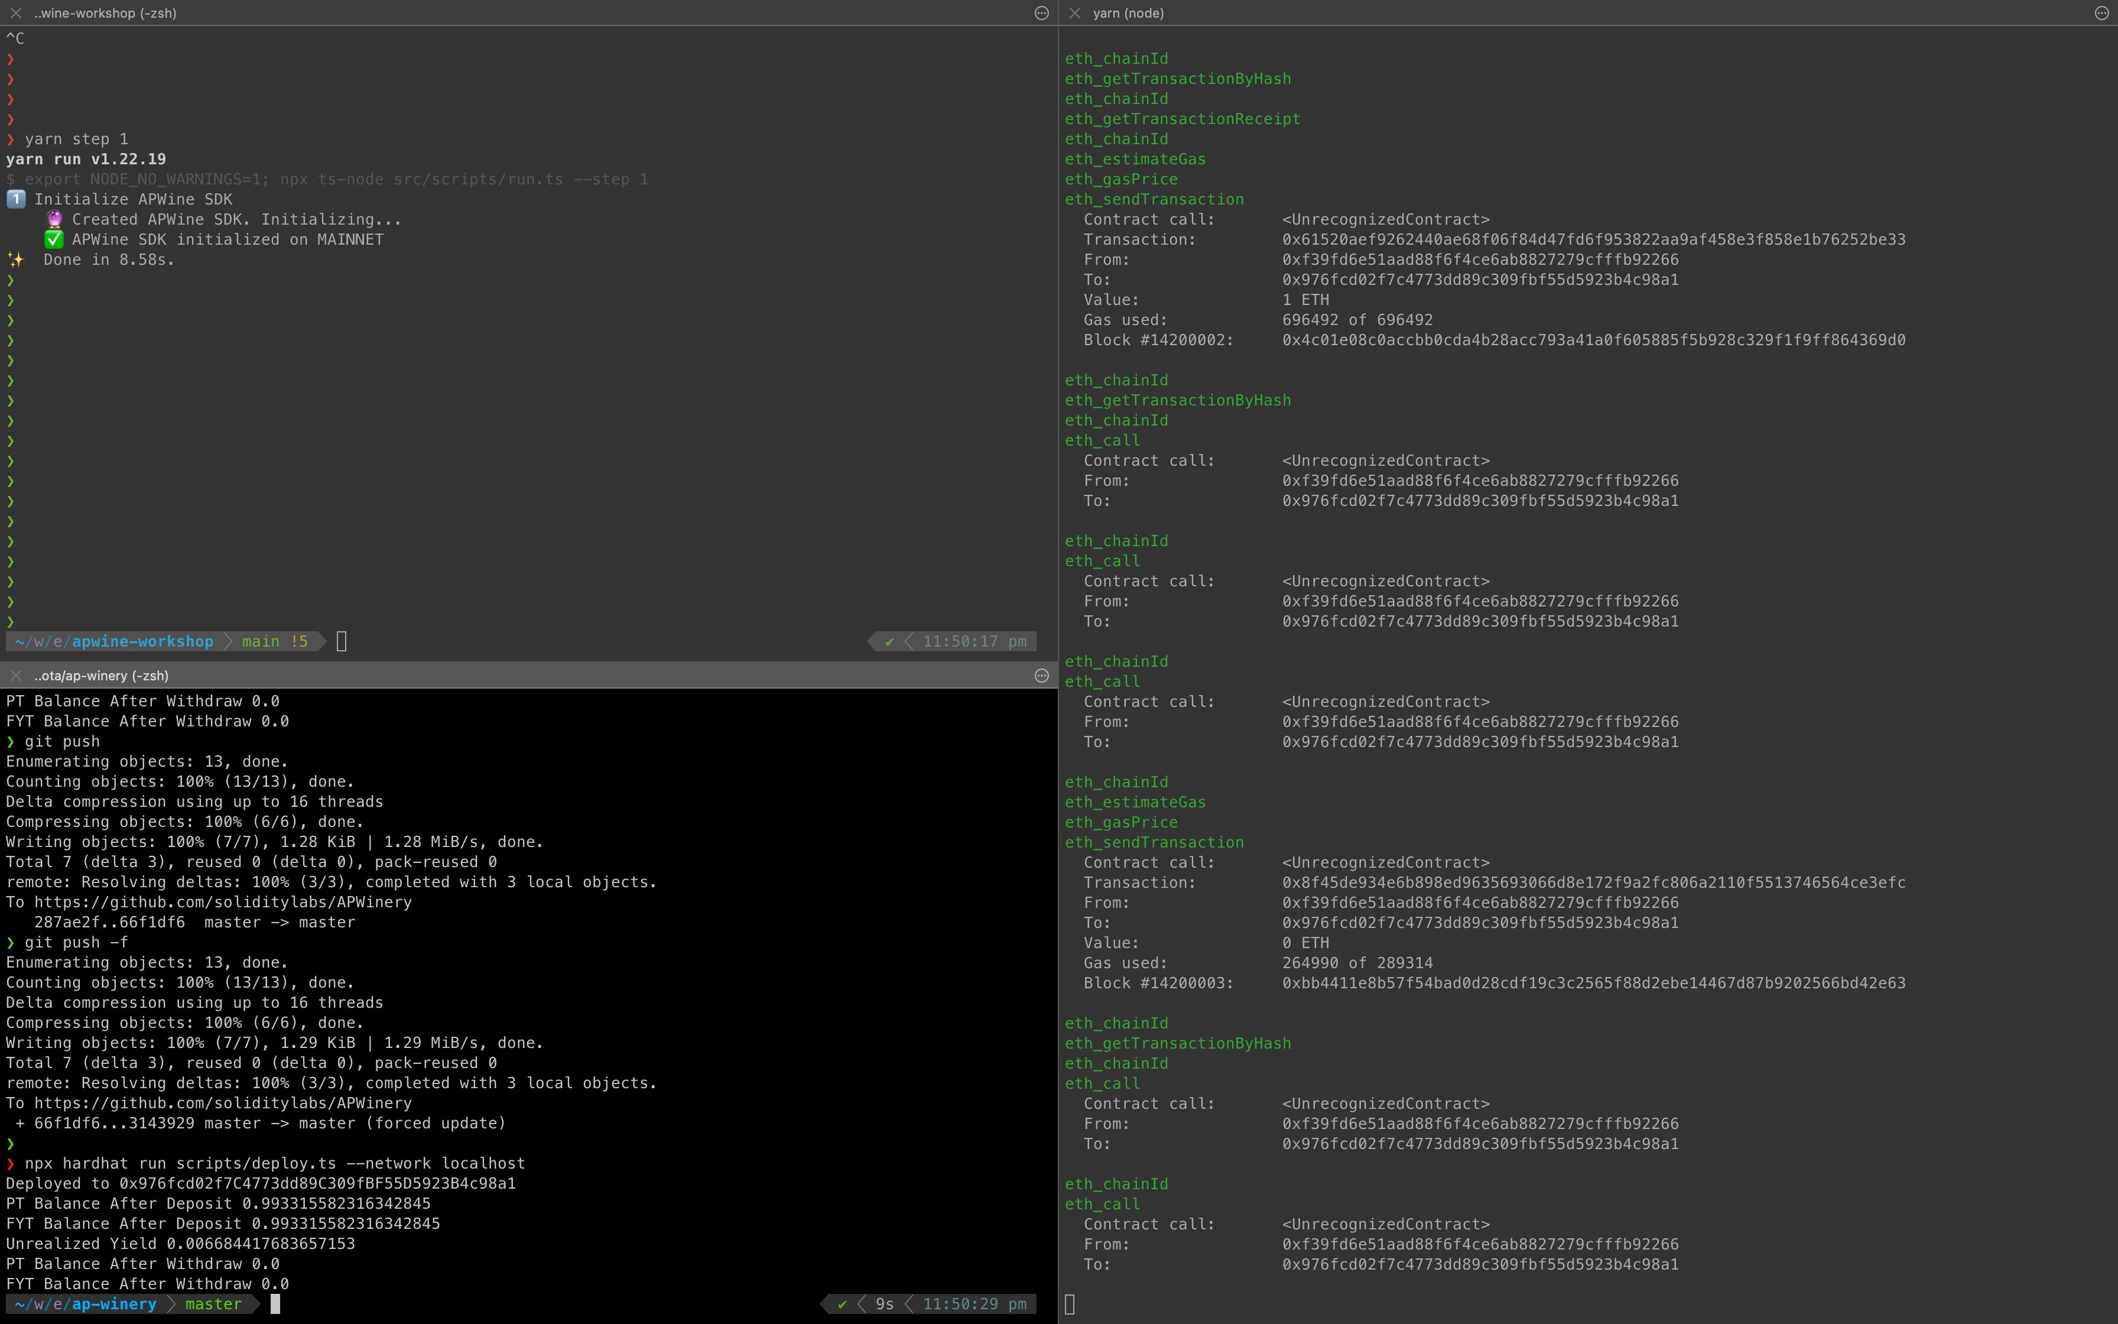2118x1324 pixels.
Task: Click the crystal ball emoji before 'Created APWine SDK'
Action: (x=54, y=219)
